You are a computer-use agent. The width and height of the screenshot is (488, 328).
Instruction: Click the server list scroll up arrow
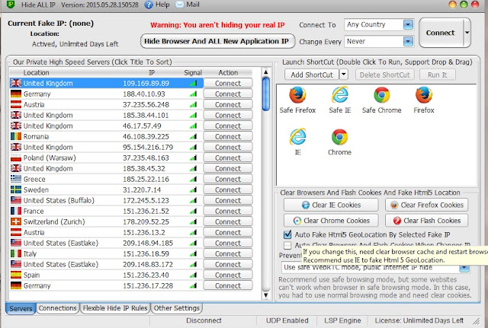pyautogui.click(x=266, y=72)
